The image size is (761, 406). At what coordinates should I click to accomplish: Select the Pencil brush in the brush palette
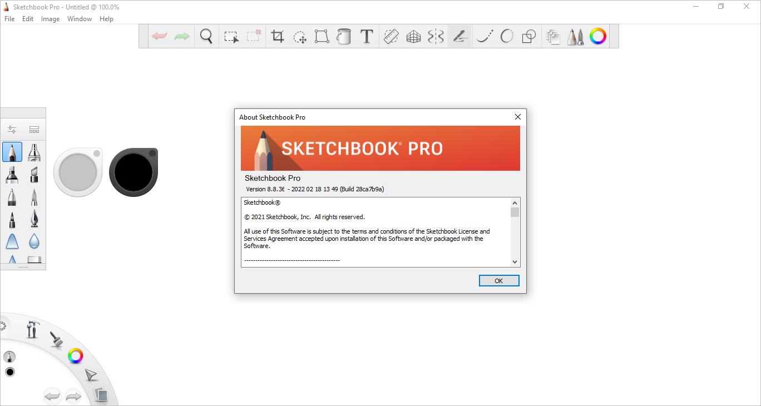tap(12, 151)
